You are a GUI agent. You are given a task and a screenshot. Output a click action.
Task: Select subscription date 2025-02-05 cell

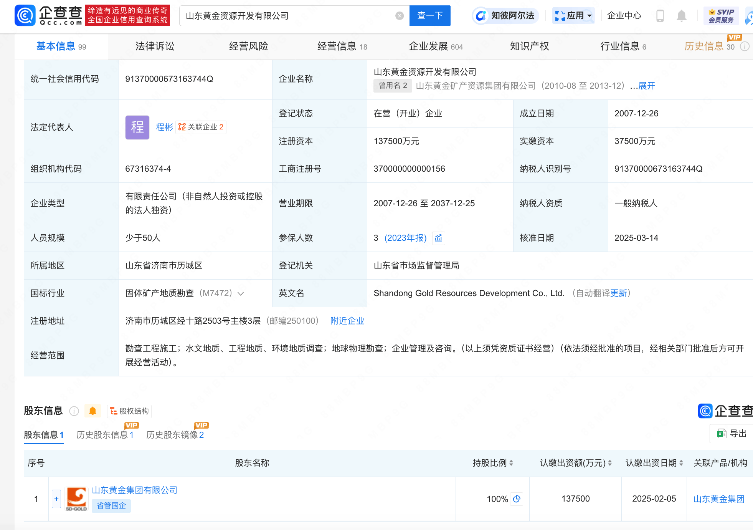pos(654,499)
